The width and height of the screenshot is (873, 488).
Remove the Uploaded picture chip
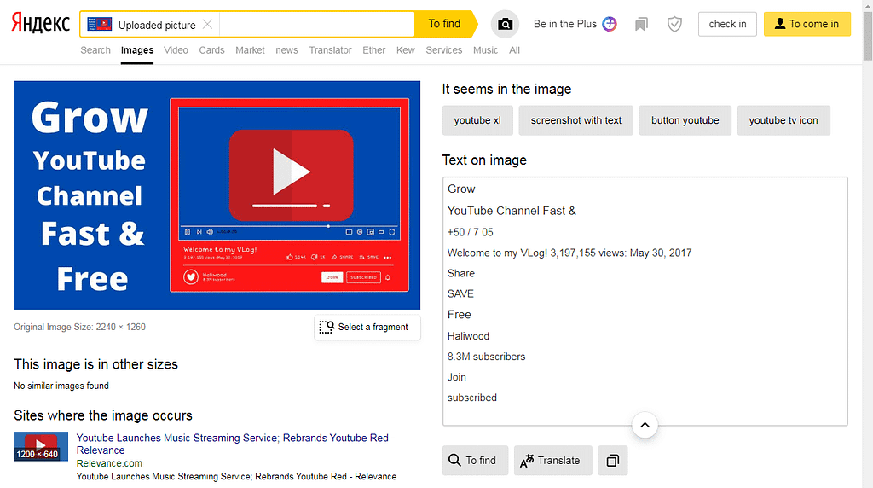tap(207, 25)
